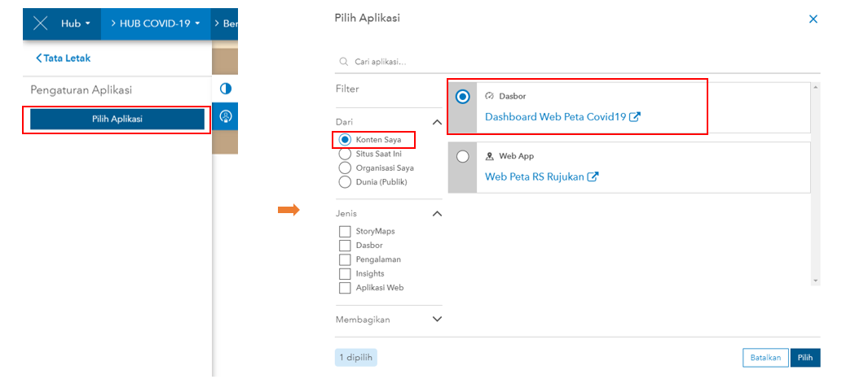Close the Pilih Aplikasi dialog
The image size is (855, 388).
pyautogui.click(x=813, y=19)
